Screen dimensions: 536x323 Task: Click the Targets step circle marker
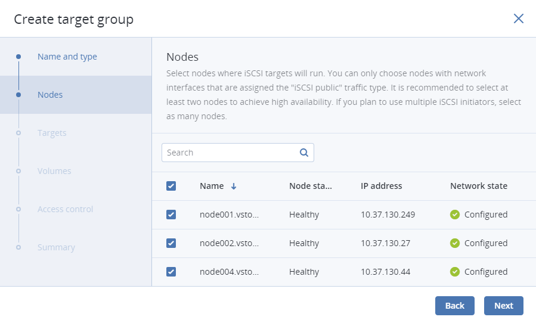coord(18,133)
